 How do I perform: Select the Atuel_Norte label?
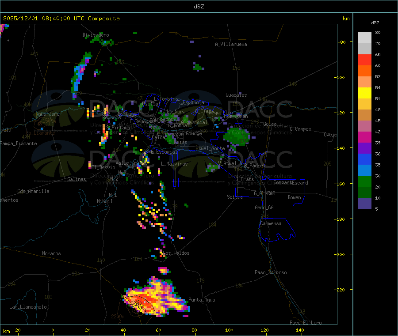pyautogui.click(x=210, y=148)
